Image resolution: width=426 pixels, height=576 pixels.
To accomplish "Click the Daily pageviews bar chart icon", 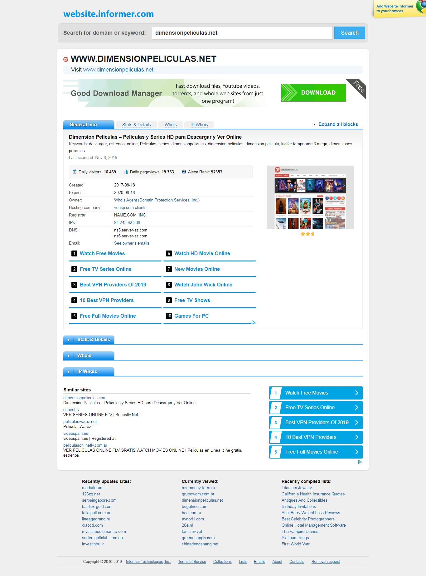I will click(x=126, y=172).
